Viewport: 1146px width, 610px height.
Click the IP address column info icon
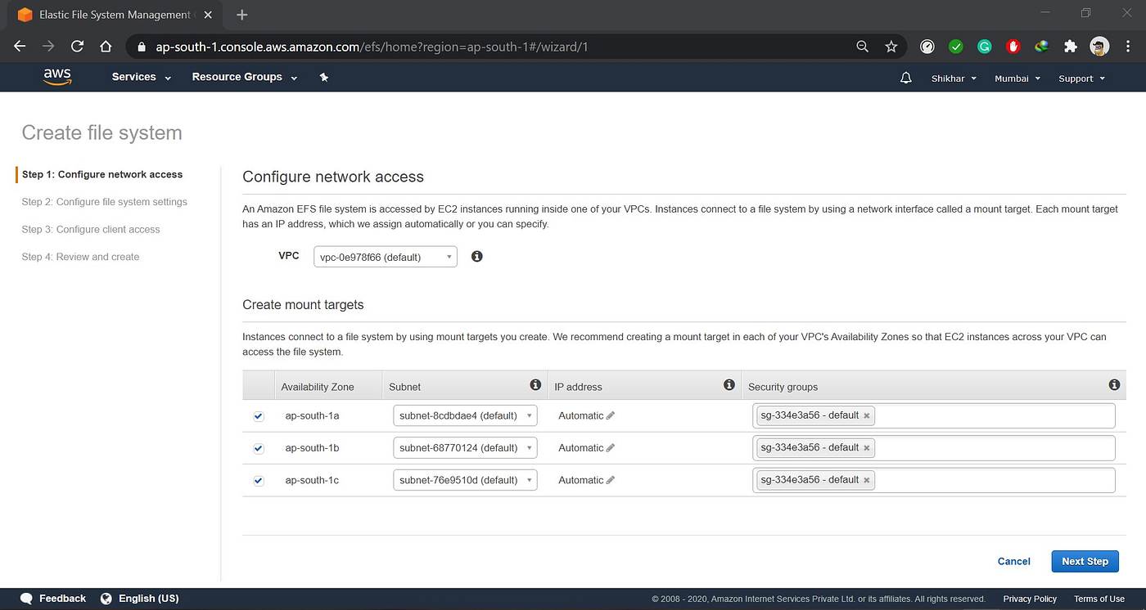pyautogui.click(x=729, y=383)
